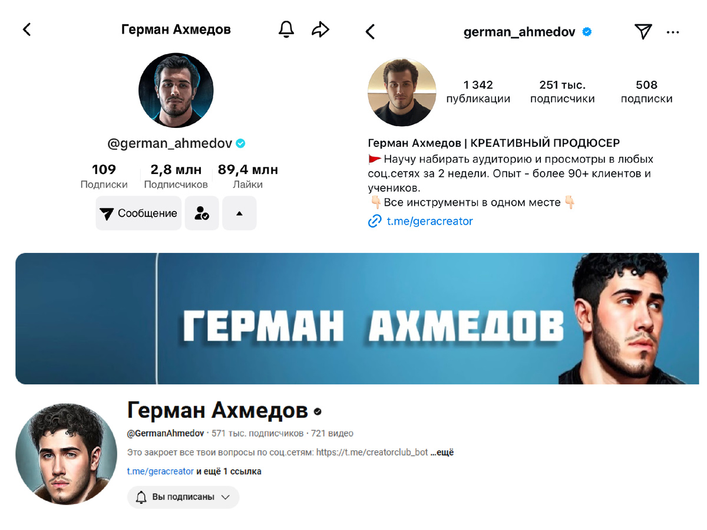Click the Instagram back chevron
This screenshot has width=707, height=530.
[x=370, y=32]
